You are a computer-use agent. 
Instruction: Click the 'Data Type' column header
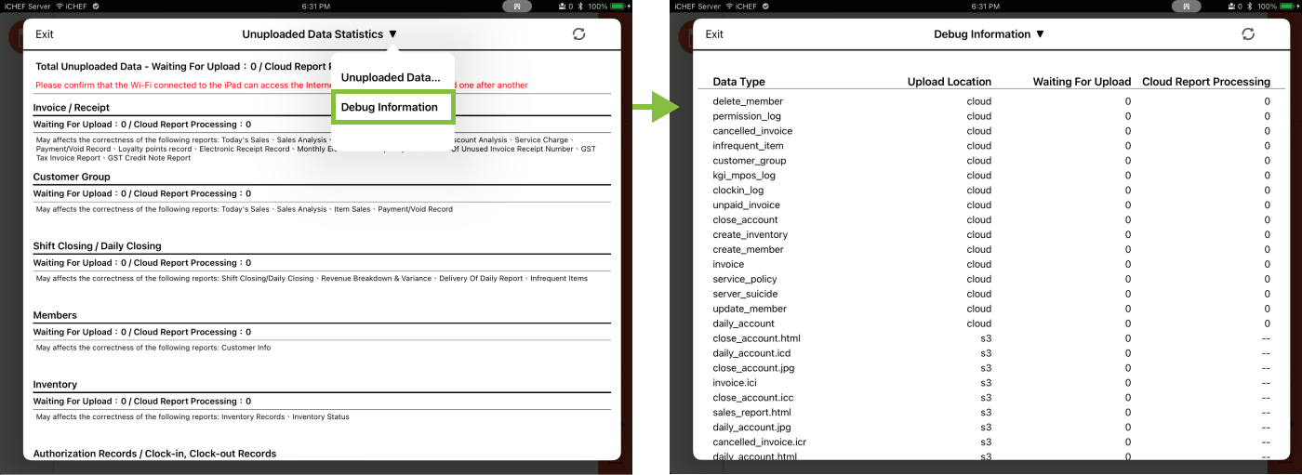[738, 82]
